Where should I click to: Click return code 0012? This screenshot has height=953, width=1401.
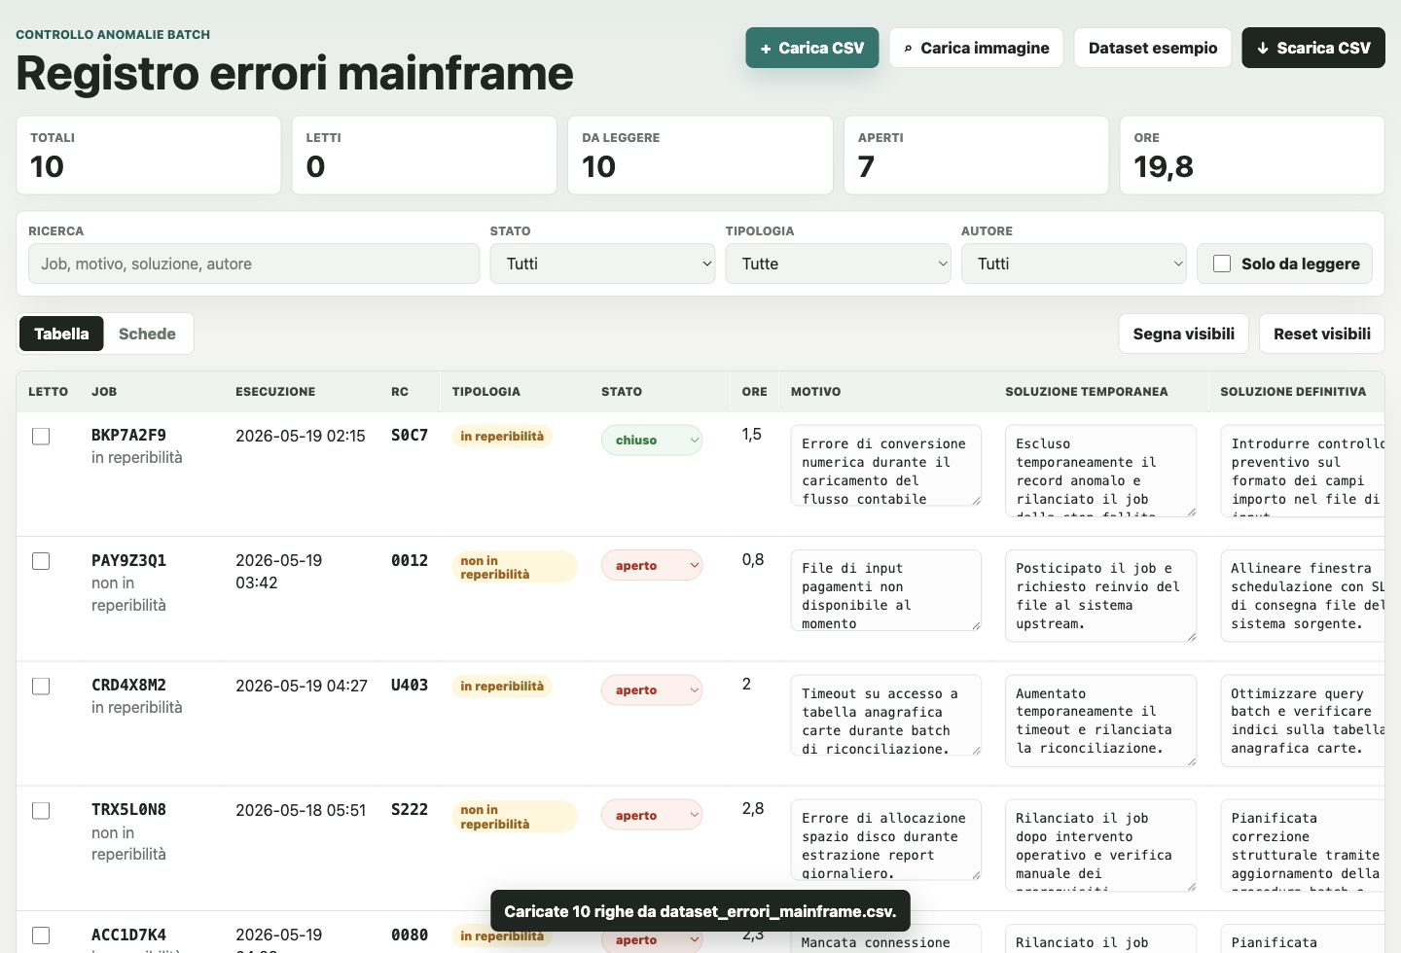[x=410, y=560]
